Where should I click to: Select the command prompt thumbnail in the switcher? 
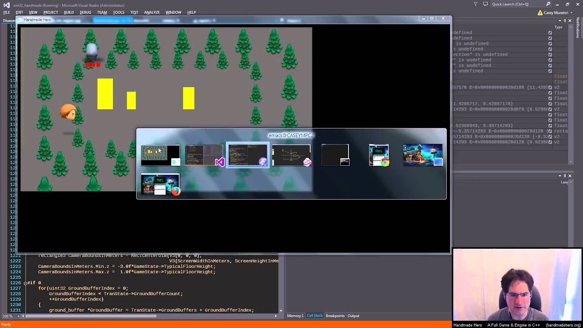(x=335, y=155)
